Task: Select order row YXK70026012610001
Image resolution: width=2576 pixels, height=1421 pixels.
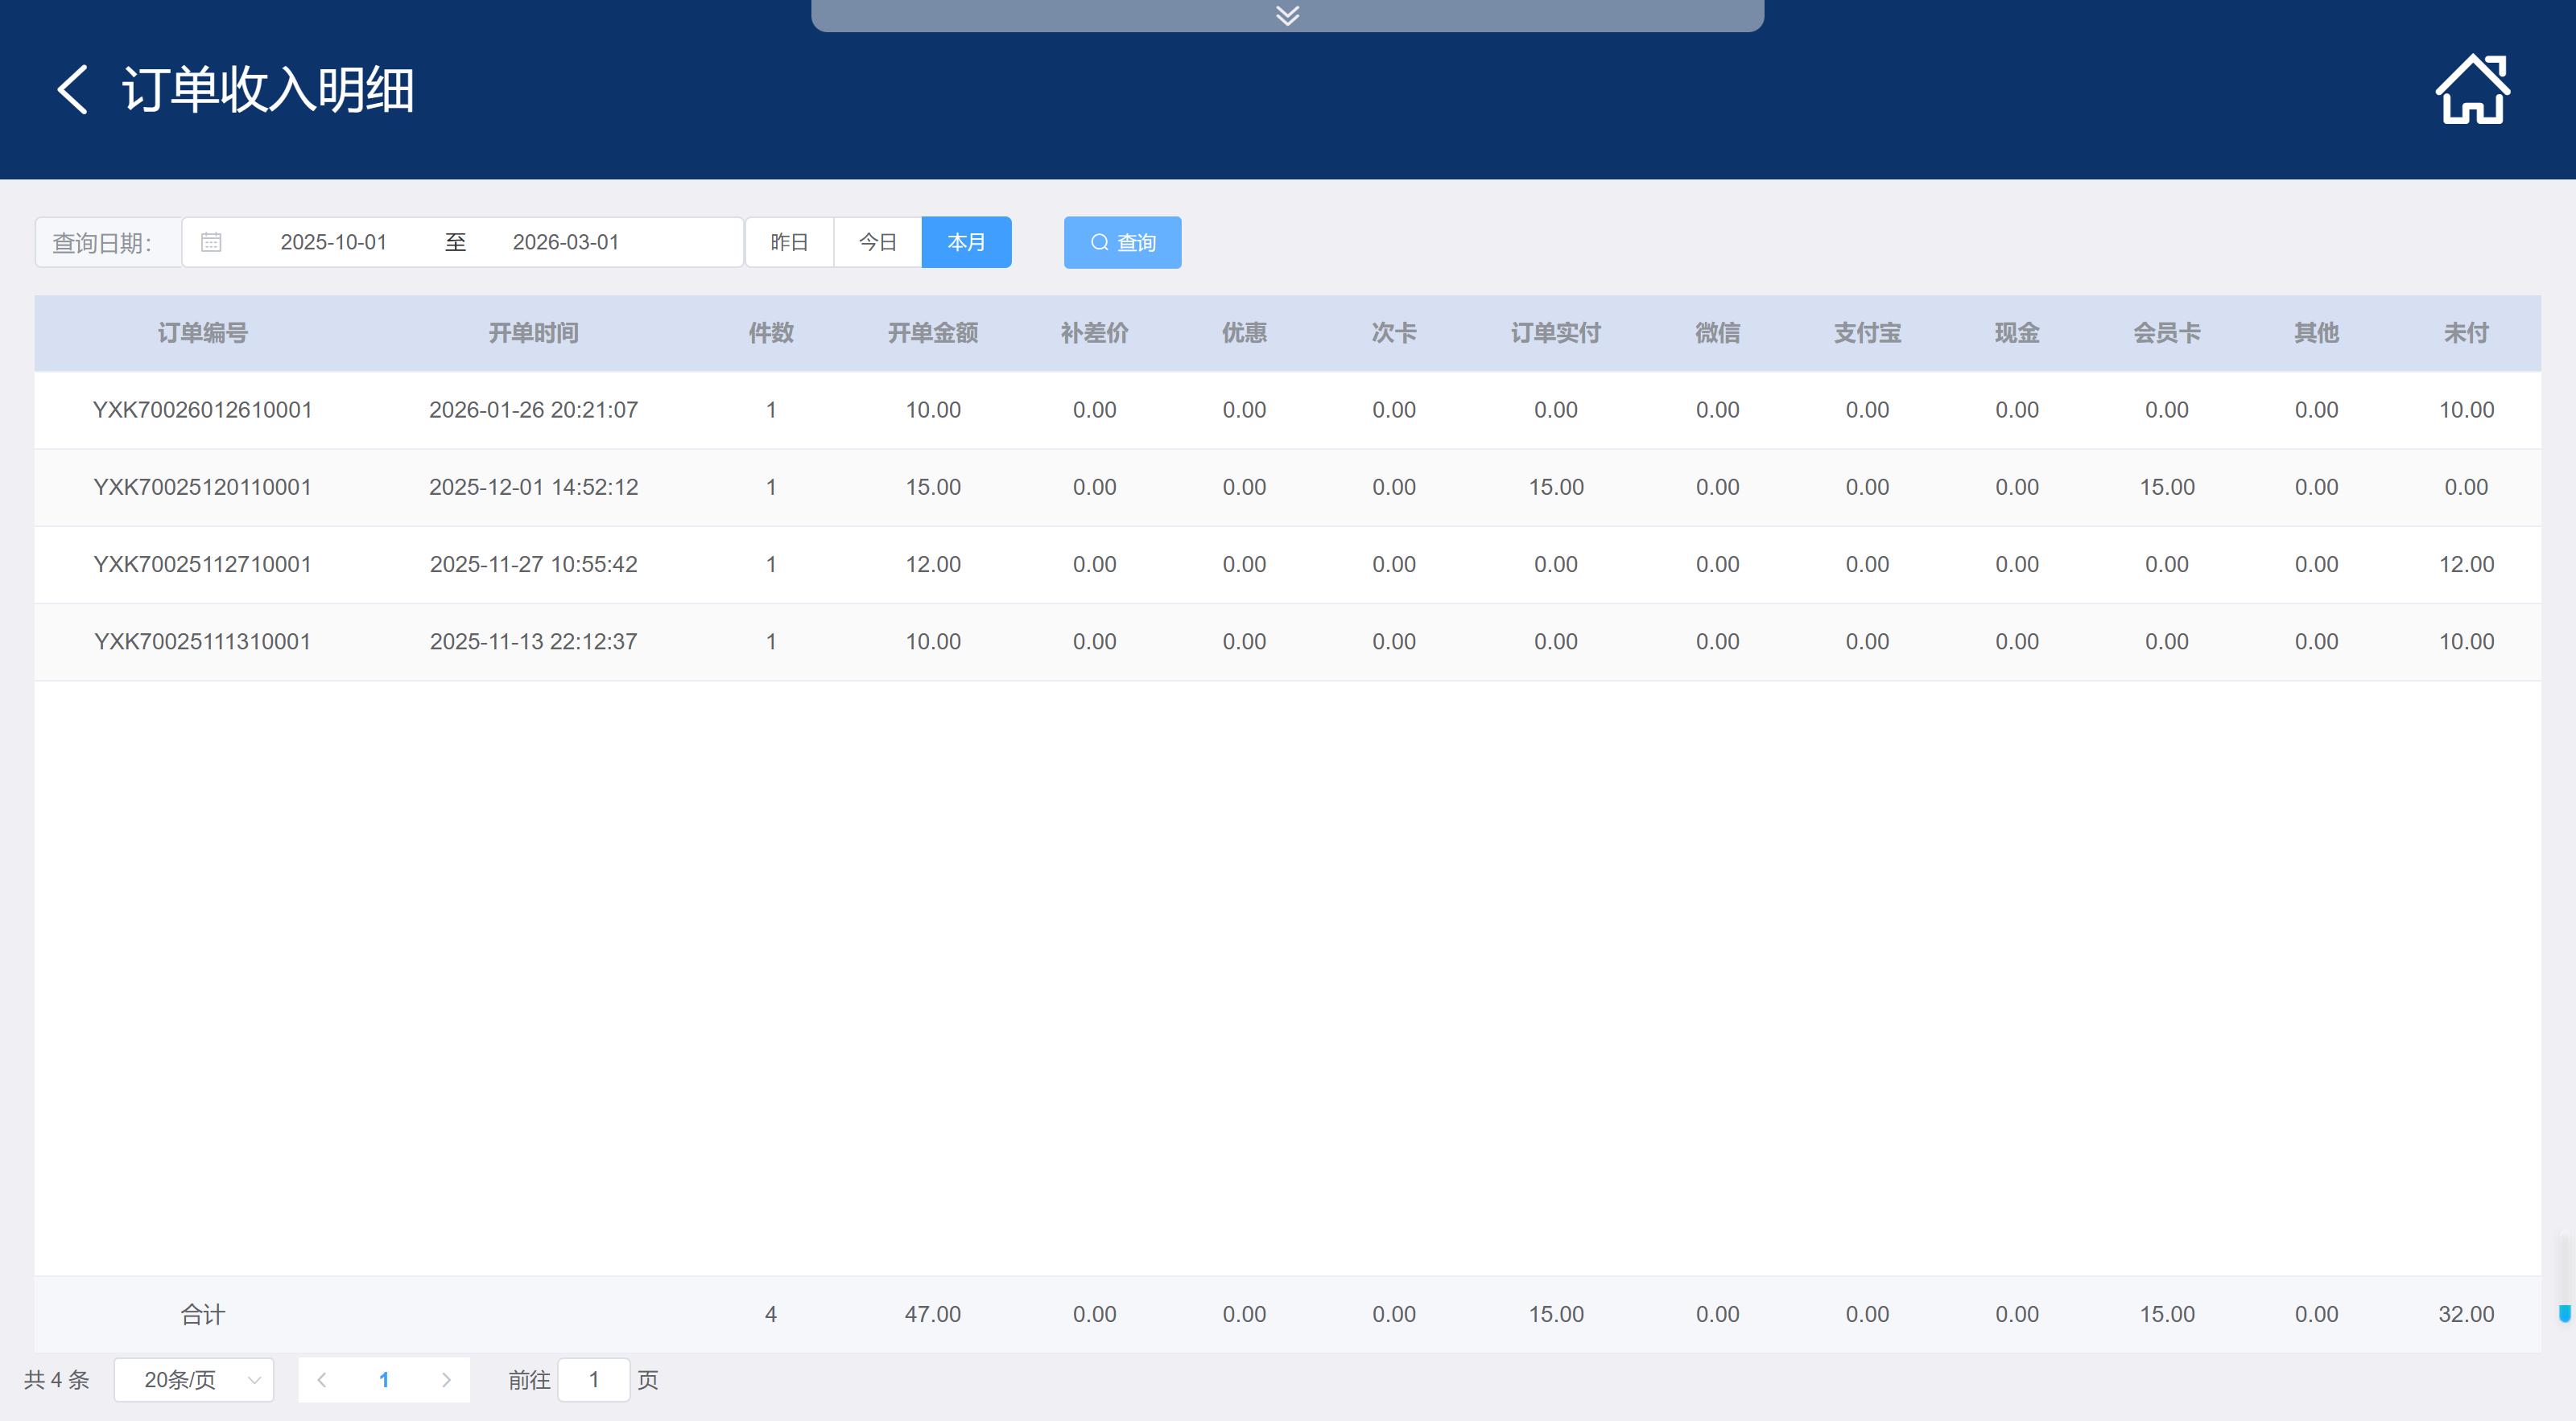Action: 202,410
